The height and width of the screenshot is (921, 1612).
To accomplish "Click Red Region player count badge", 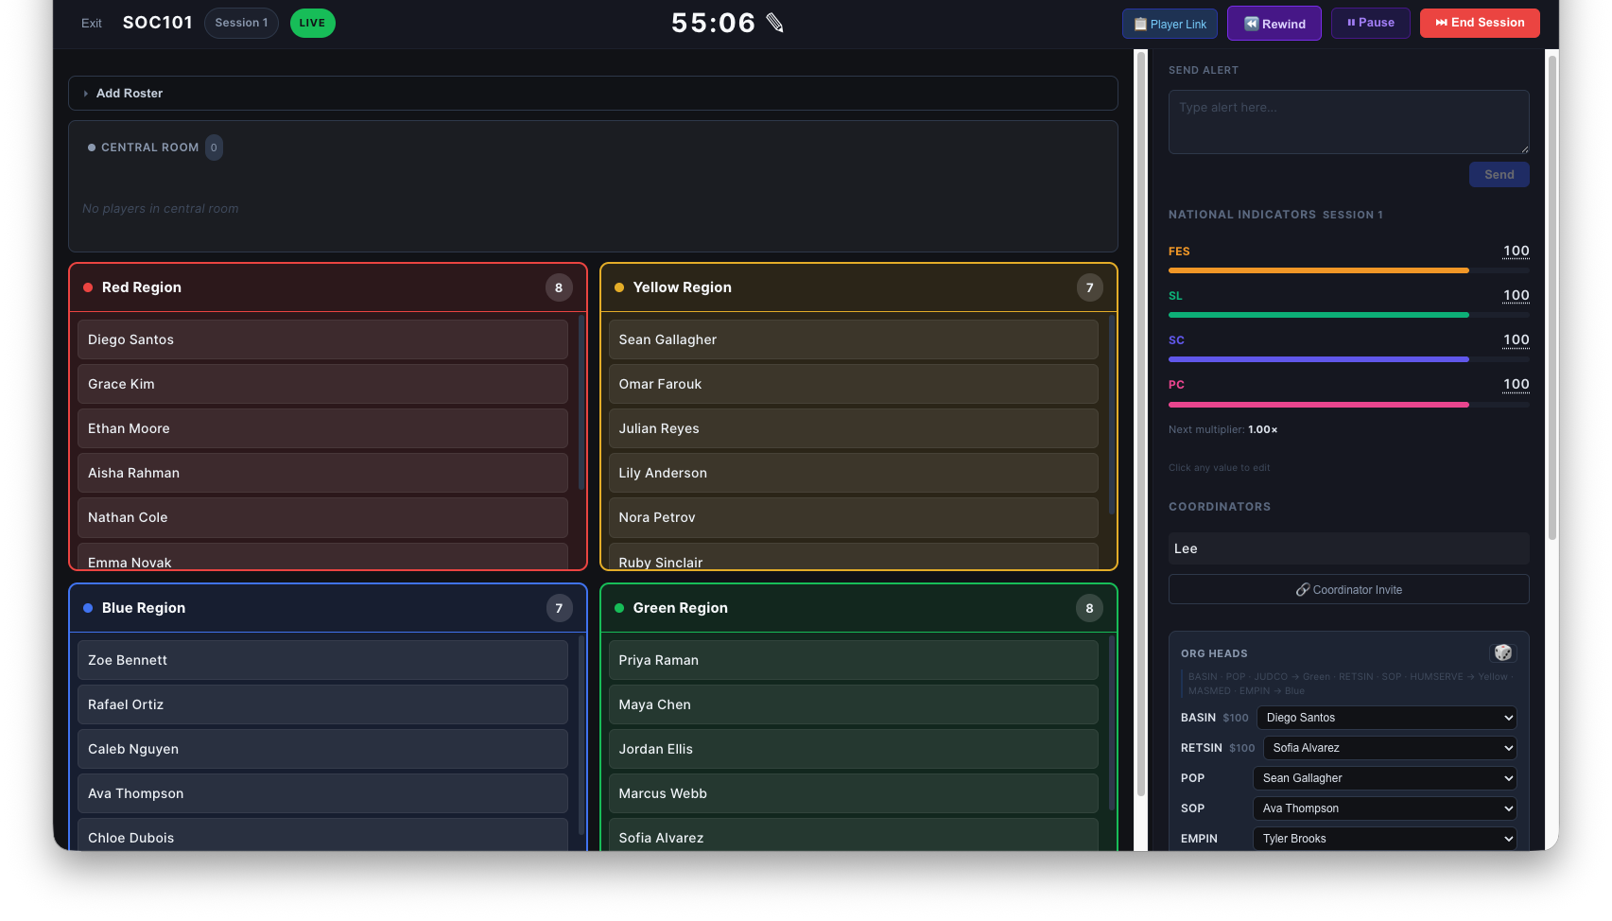I will (x=559, y=287).
